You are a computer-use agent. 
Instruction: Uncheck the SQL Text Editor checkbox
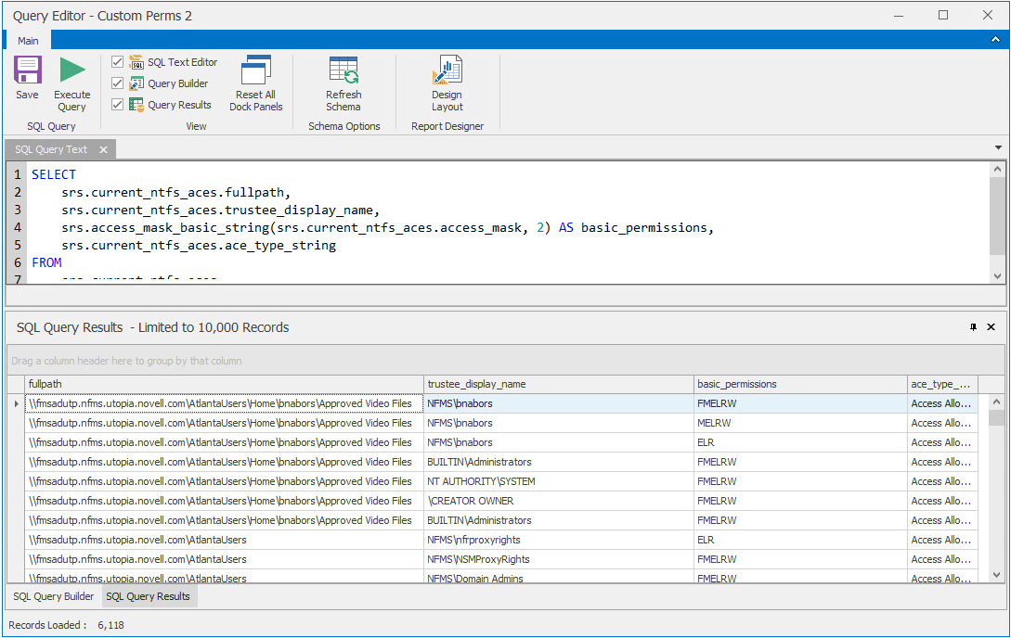click(117, 62)
